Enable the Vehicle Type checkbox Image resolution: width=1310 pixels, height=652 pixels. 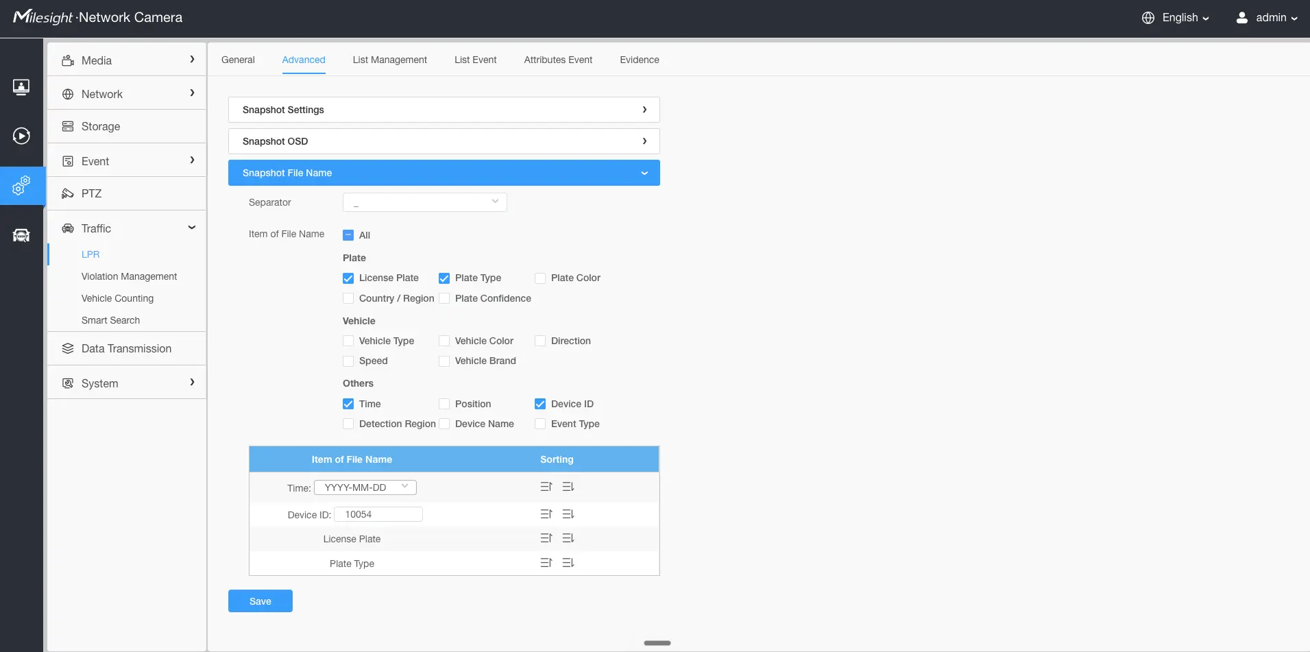point(348,341)
